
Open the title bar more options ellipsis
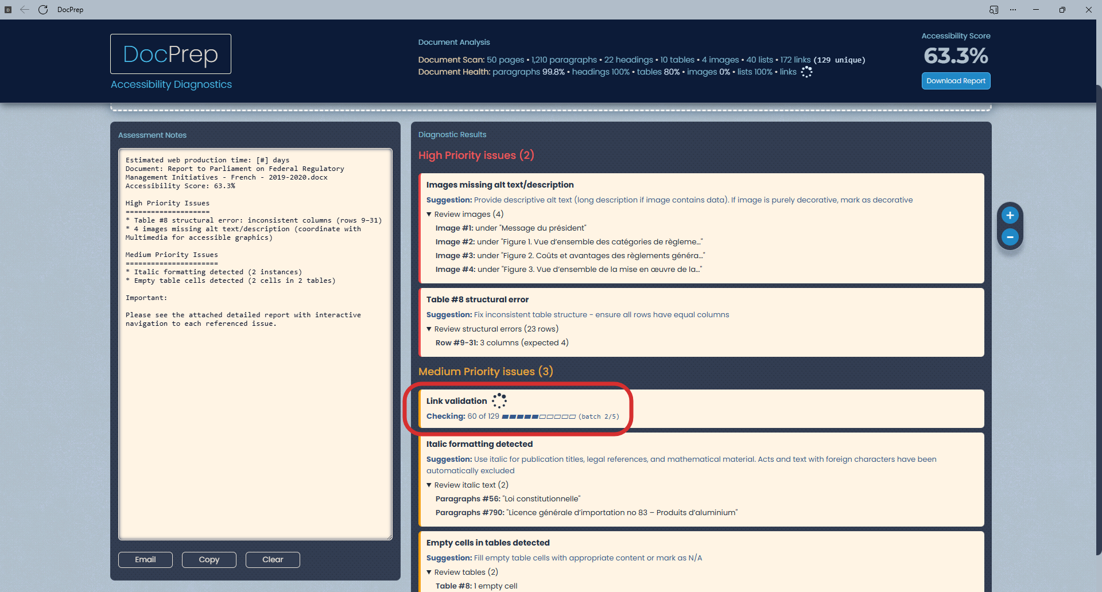tap(1013, 10)
